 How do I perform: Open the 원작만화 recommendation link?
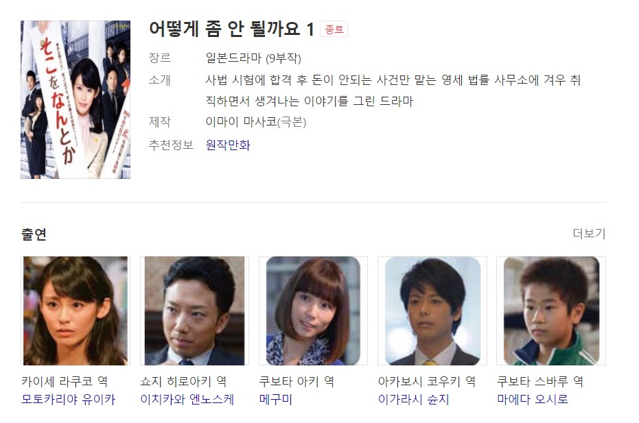[x=228, y=145]
